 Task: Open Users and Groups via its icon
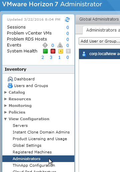tap(10, 86)
